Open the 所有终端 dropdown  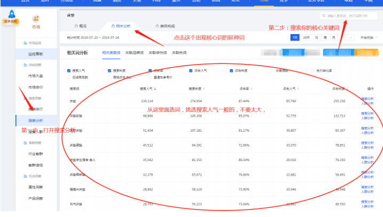pyautogui.click(x=368, y=38)
